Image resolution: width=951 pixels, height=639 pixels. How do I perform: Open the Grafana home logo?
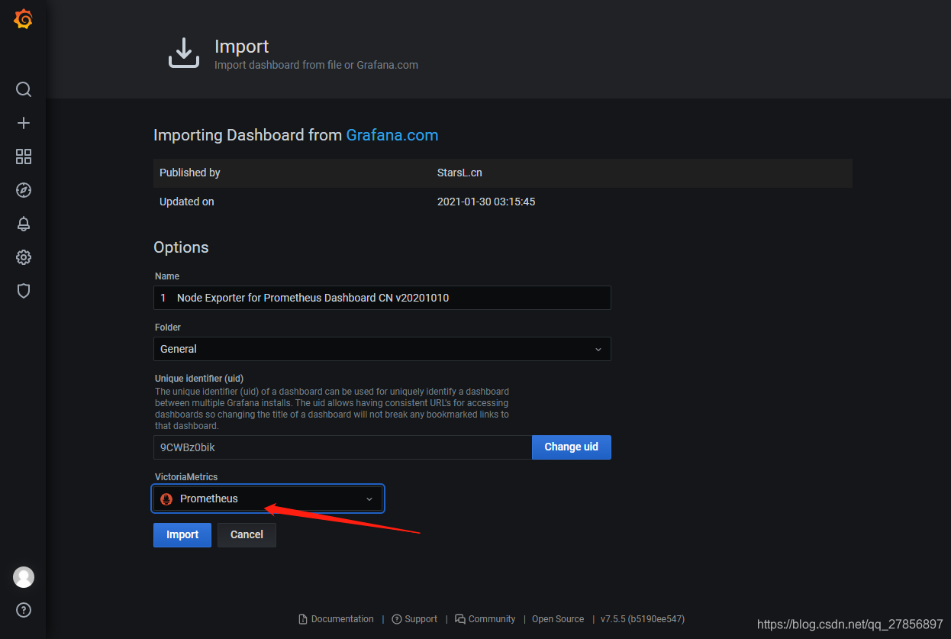tap(23, 19)
